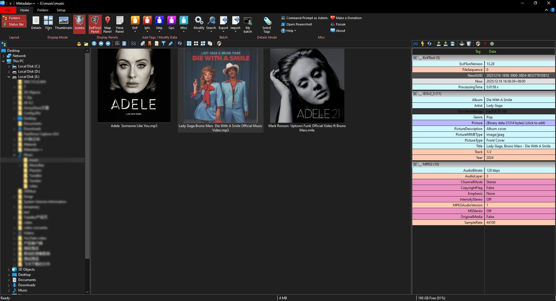The image size is (556, 301).
Task: Toggle the ExifTool Panel display
Action: coord(95,24)
